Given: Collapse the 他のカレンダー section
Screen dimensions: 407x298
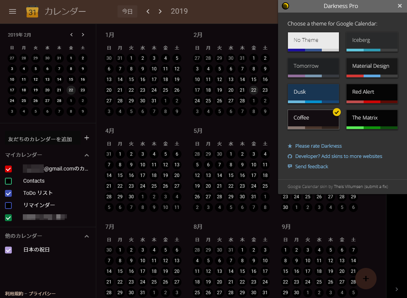Looking at the screenshot, I should coord(87,236).
